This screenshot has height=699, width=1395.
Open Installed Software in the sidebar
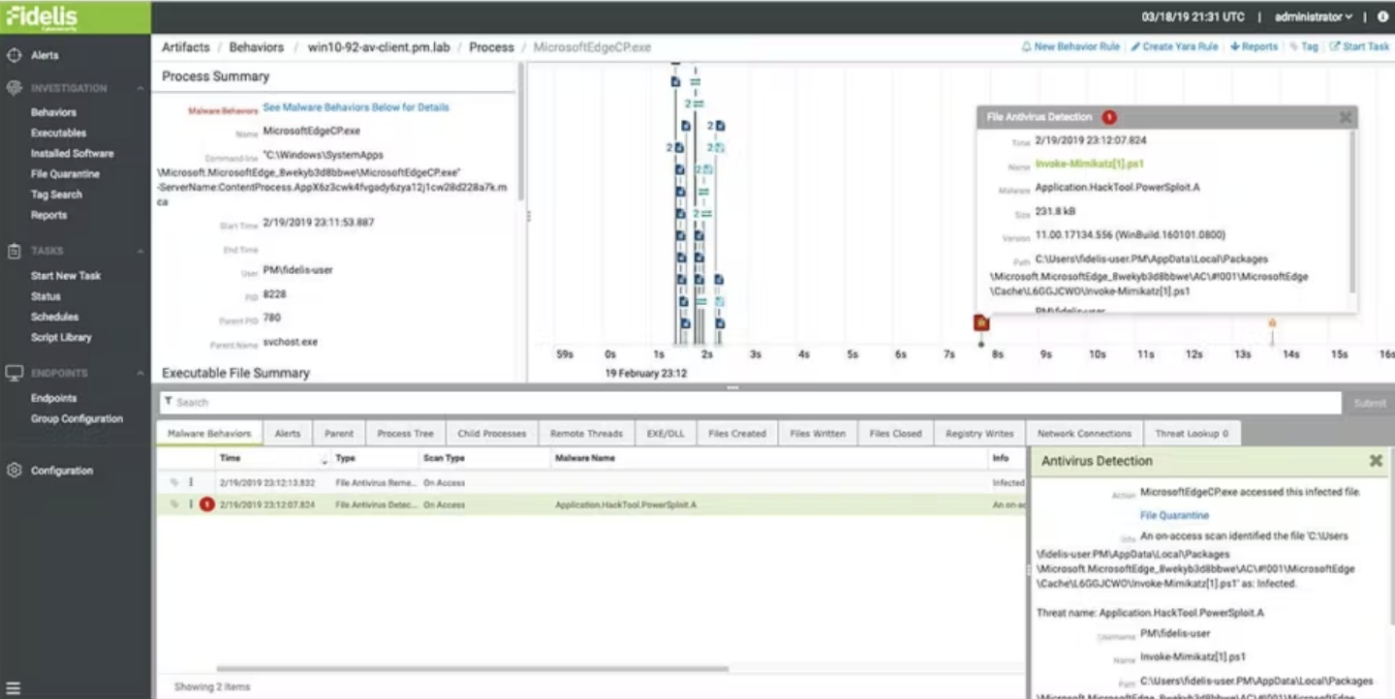(x=72, y=153)
